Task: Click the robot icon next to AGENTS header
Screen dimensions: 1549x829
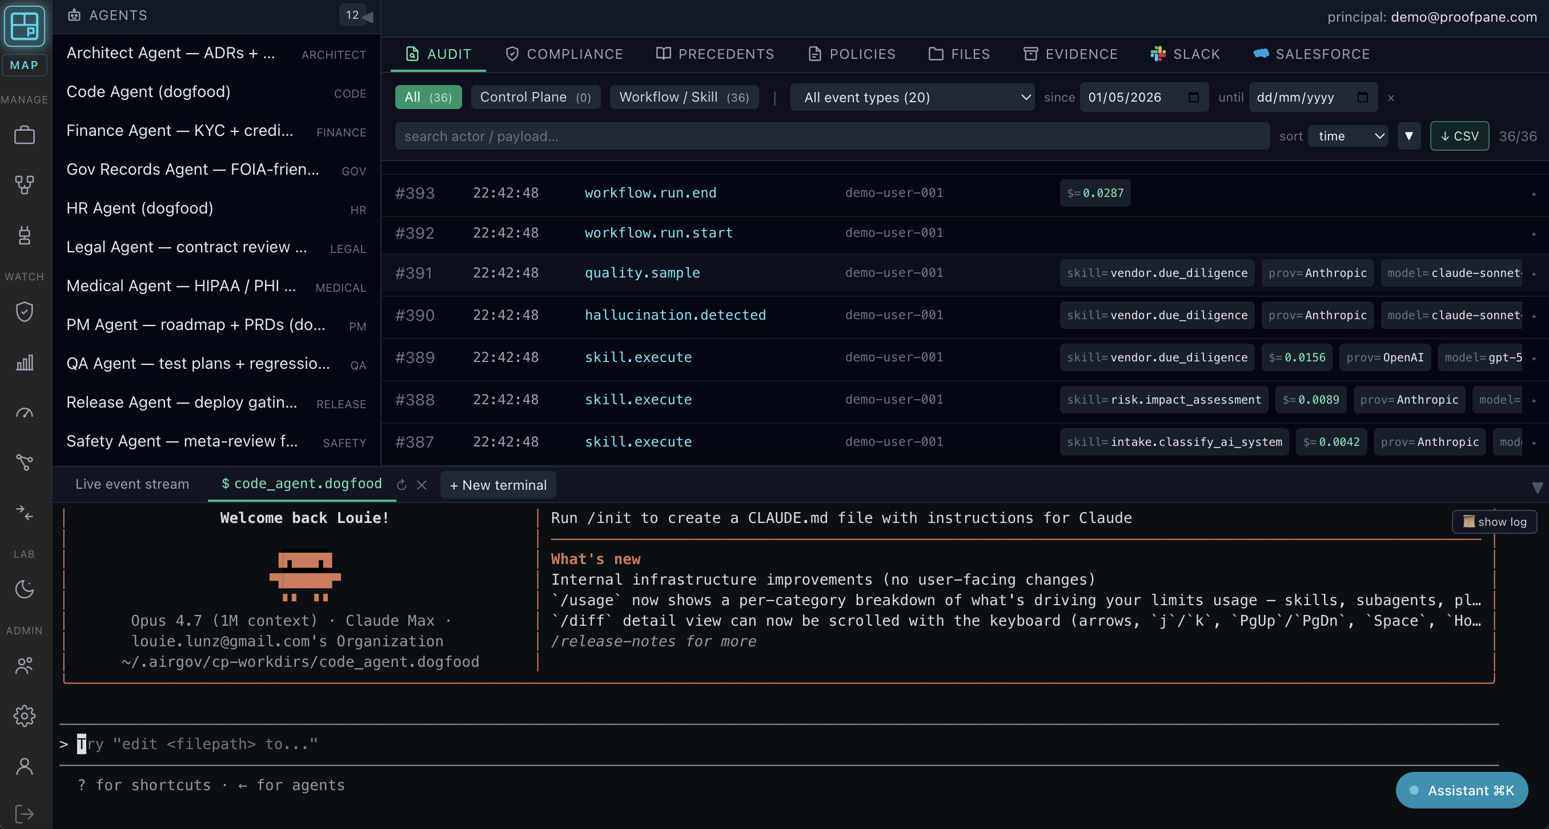Action: [x=74, y=15]
